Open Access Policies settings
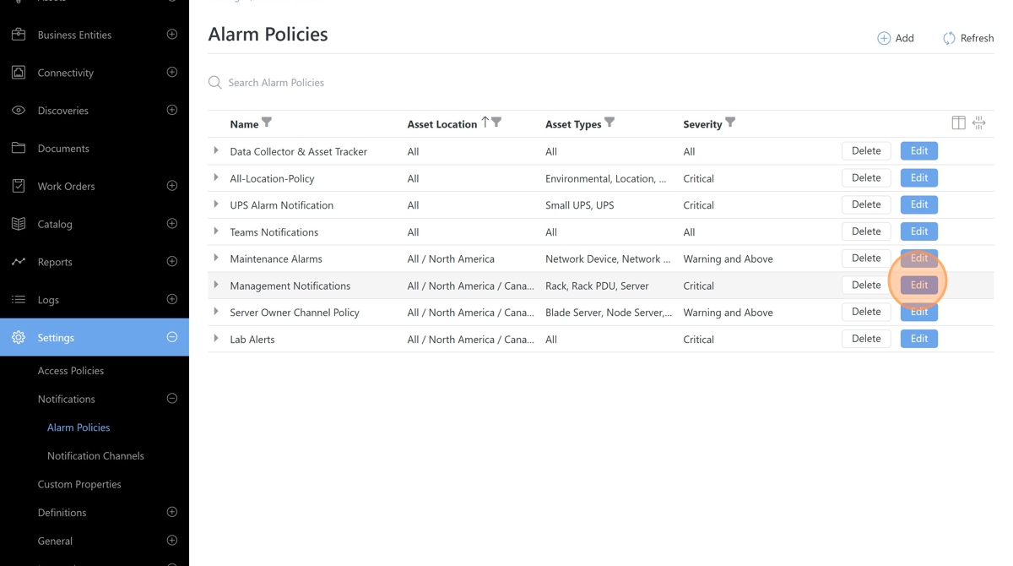Image resolution: width=1013 pixels, height=566 pixels. pyautogui.click(x=71, y=370)
